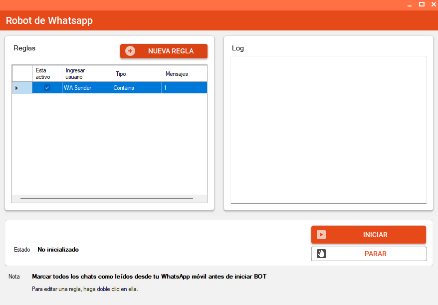The image size is (438, 305).
Task: Close the Robot de Whatsapp window
Action: click(433, 4)
